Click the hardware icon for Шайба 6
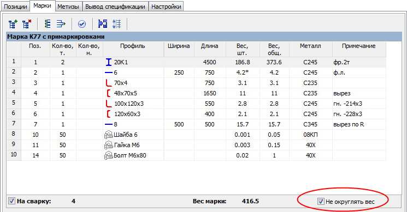The height and width of the screenshot is (212, 407). [109, 135]
